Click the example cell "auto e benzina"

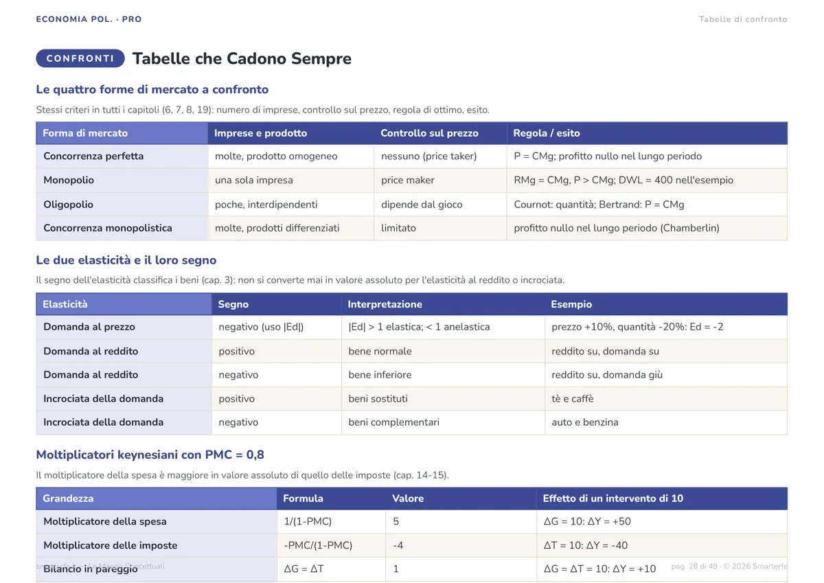coord(666,422)
